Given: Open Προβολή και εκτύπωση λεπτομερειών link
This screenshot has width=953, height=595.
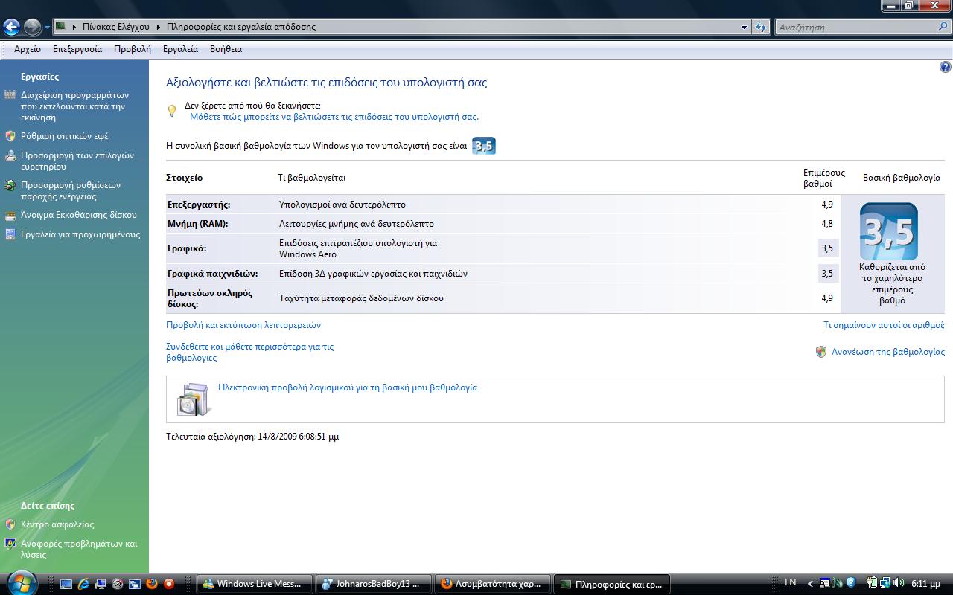Looking at the screenshot, I should [x=243, y=325].
